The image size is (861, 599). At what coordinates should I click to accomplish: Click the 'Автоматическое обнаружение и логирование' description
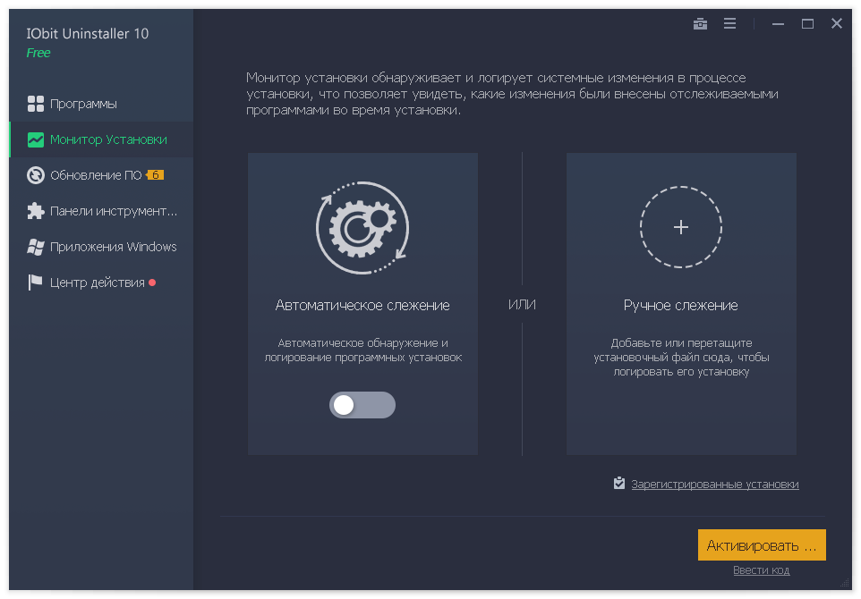(x=363, y=350)
